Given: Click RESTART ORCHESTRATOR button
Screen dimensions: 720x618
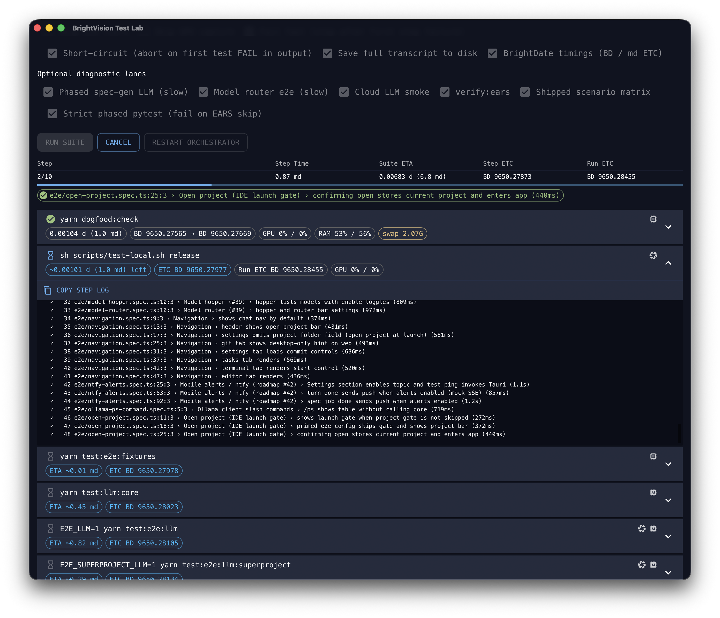Looking at the screenshot, I should coord(196,142).
